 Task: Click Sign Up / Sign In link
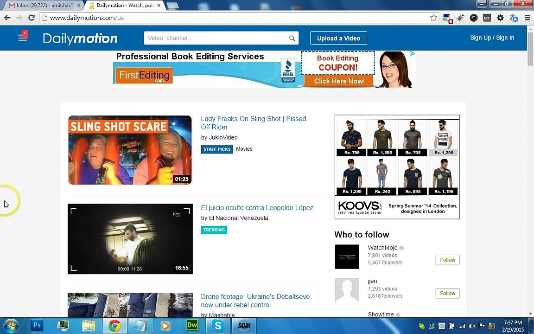tap(492, 38)
